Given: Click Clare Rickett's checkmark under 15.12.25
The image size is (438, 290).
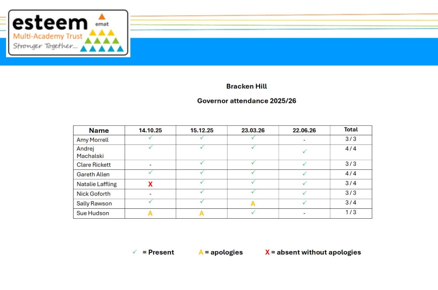Looking at the screenshot, I should click(x=202, y=163).
